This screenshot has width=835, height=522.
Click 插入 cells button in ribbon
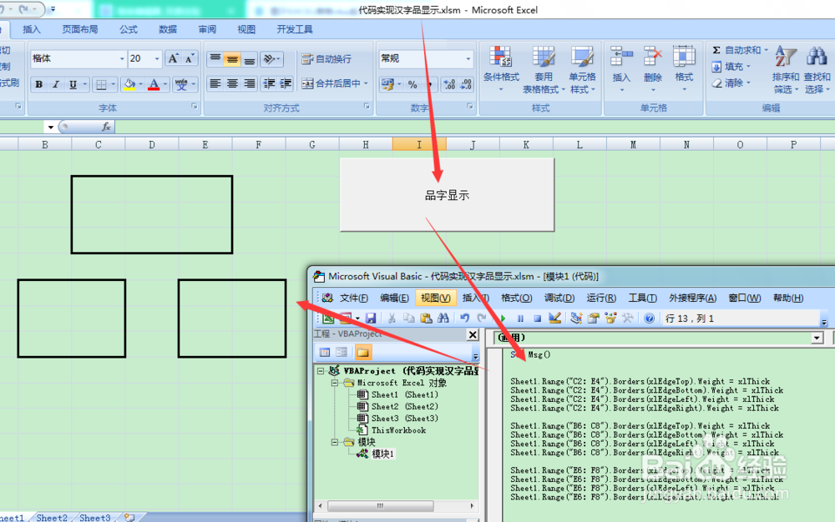(x=621, y=69)
